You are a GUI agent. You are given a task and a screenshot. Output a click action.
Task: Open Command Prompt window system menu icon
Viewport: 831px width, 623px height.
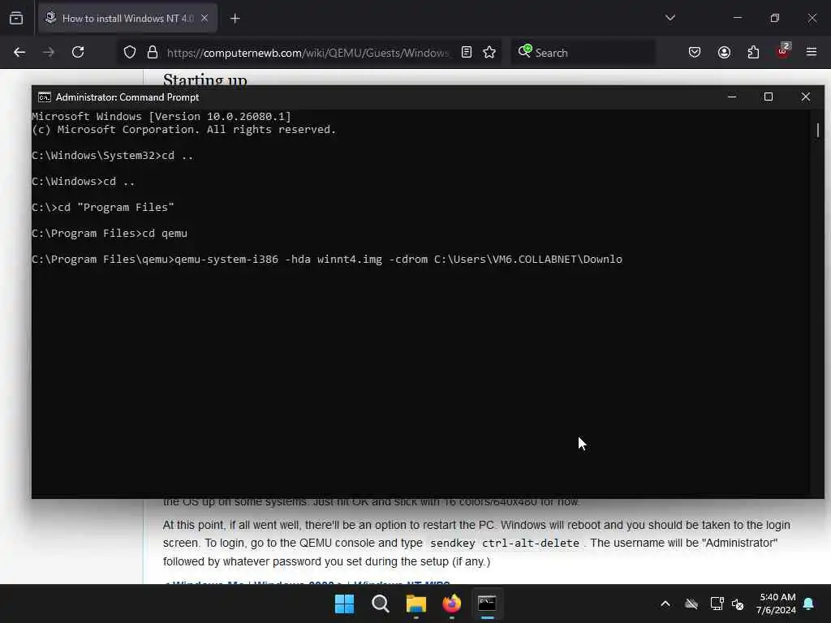click(45, 97)
